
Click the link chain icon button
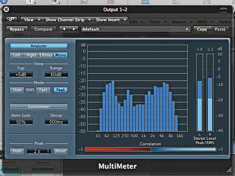click(12, 19)
